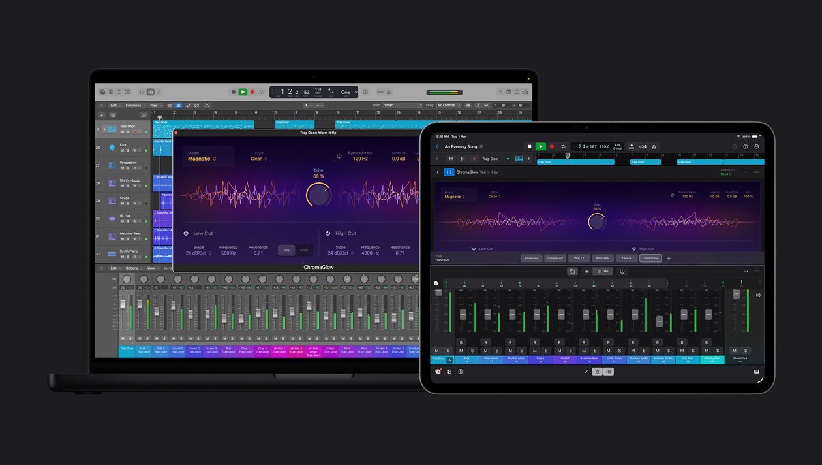
Task: Enable the Low Cut section power toggle
Action: point(185,233)
